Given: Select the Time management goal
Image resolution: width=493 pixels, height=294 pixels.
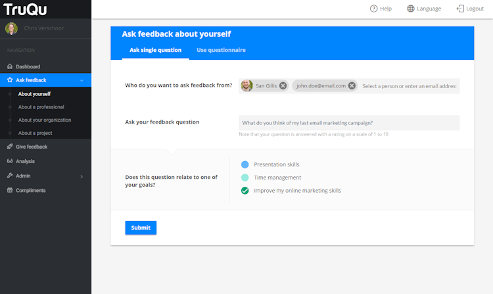Looking at the screenshot, I should coord(245,178).
